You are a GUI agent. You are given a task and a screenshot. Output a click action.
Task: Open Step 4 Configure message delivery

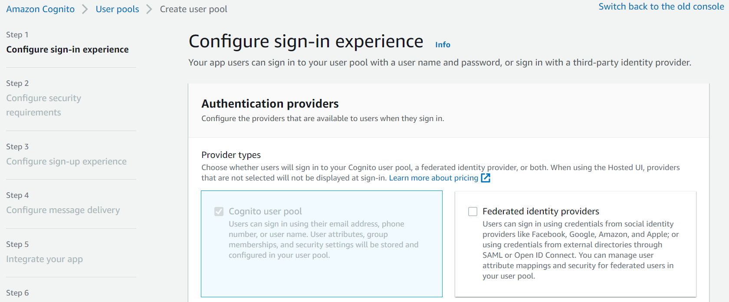63,210
